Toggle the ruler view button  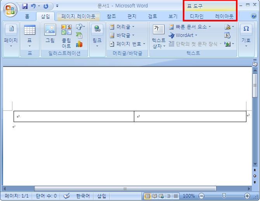point(255,64)
